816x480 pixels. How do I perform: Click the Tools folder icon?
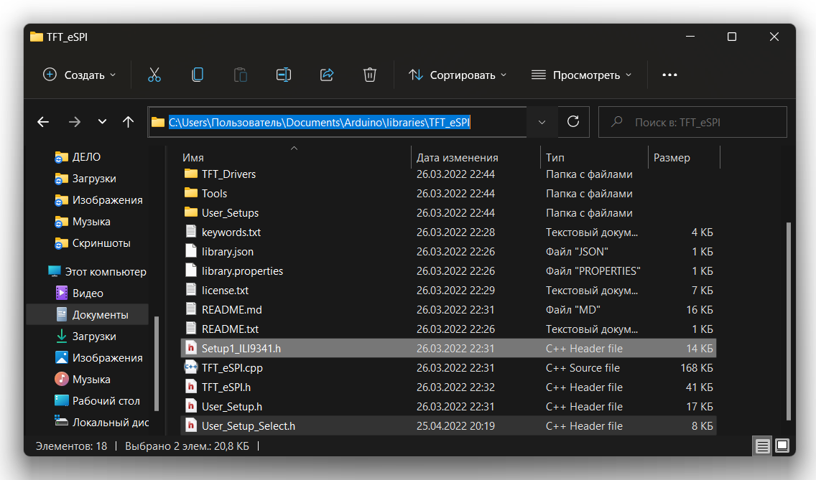point(191,193)
